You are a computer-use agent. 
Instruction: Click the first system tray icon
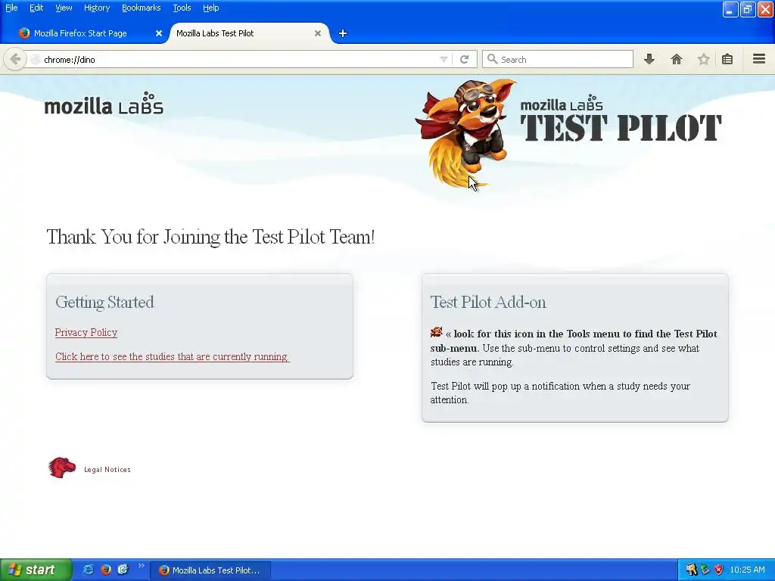(x=692, y=570)
